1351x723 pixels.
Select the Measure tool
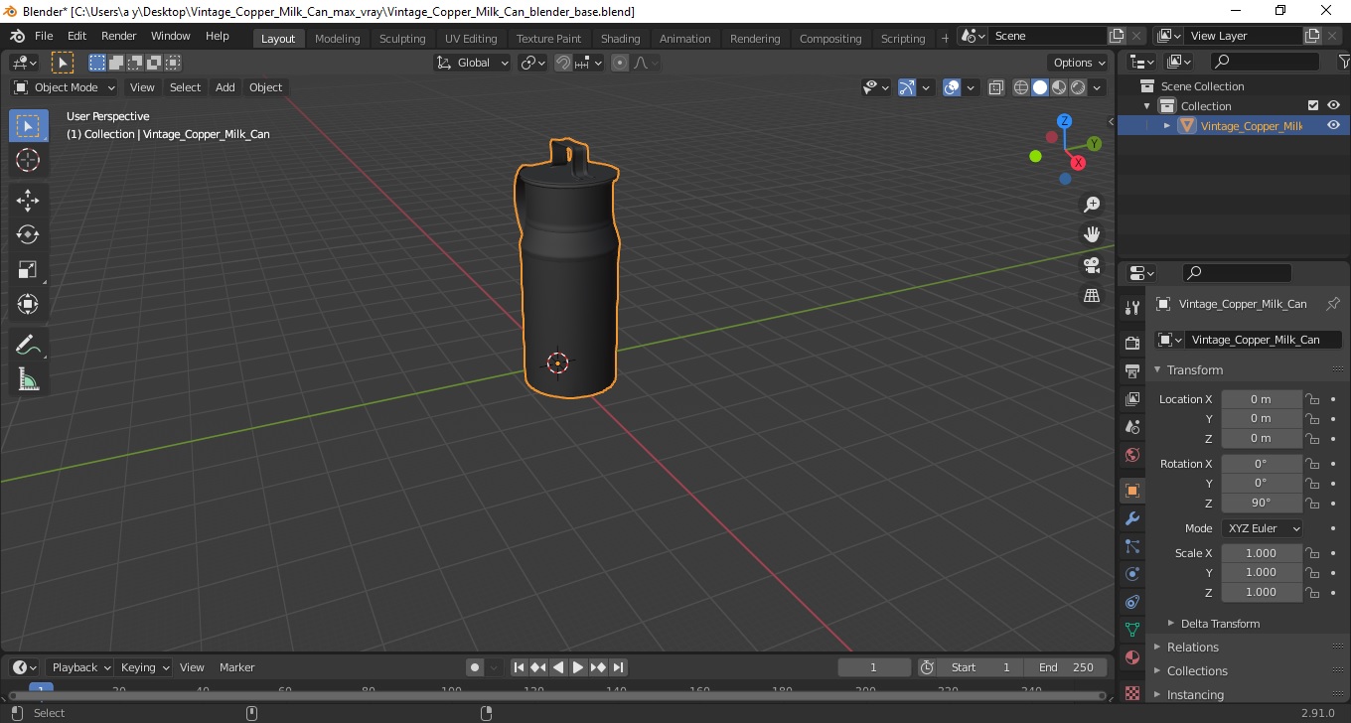coord(28,380)
